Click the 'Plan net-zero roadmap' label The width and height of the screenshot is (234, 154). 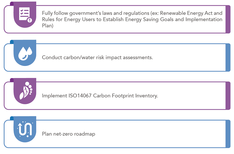coord(69,134)
